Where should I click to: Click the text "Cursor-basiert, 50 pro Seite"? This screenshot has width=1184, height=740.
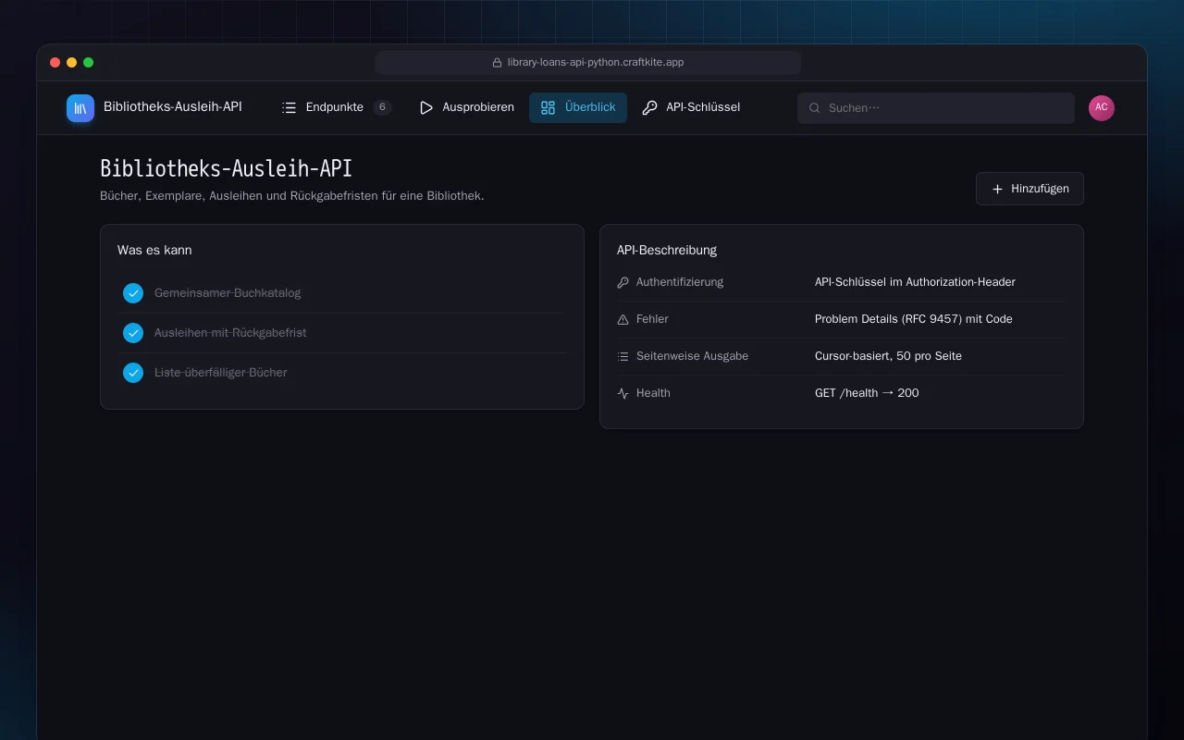pyautogui.click(x=888, y=356)
